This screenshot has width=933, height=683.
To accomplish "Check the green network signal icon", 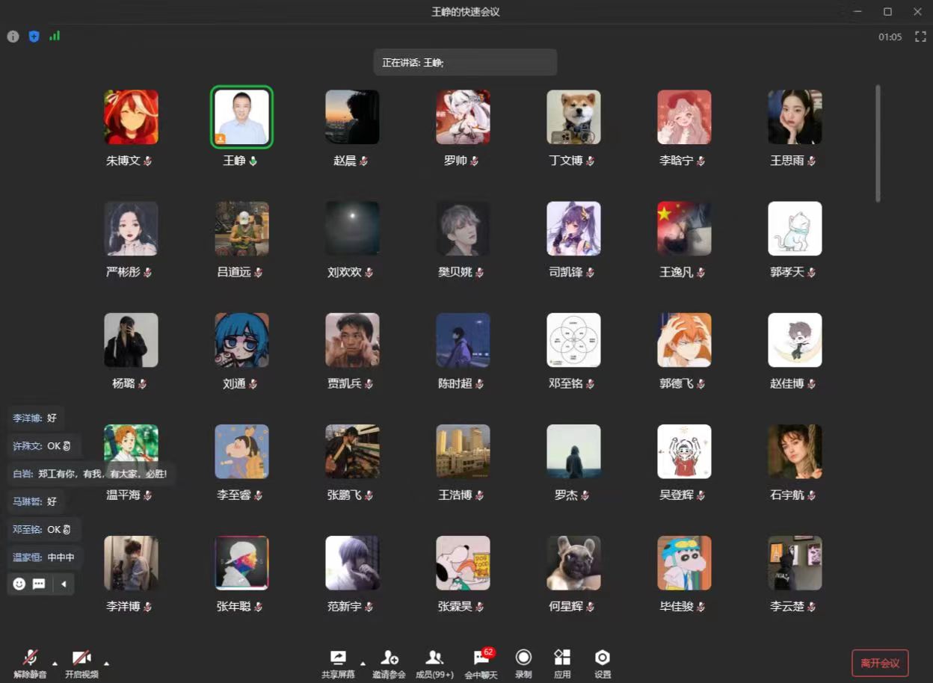I will coord(55,36).
